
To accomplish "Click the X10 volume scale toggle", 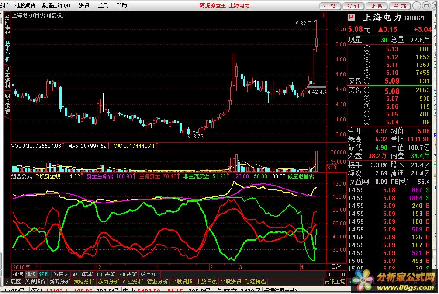I will pos(332,168).
